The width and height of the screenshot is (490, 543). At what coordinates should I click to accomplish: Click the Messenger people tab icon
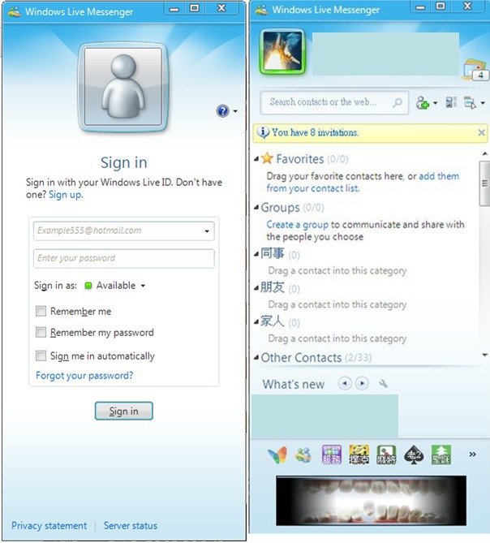pos(303,455)
